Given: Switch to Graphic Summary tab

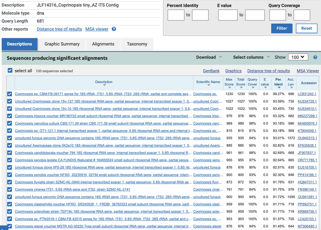Looking at the screenshot, I should pos(62,44).
